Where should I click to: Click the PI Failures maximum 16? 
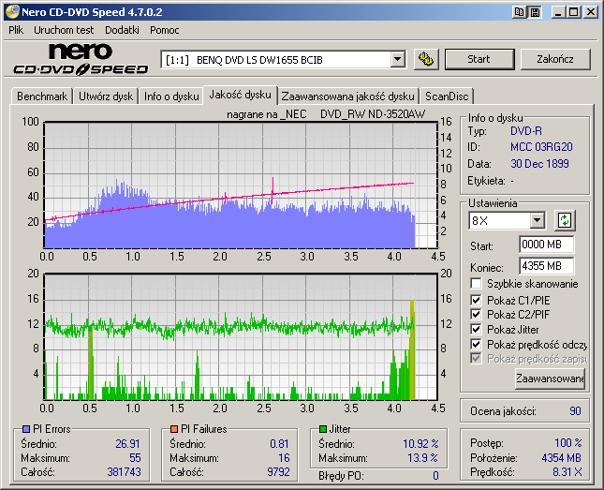click(284, 457)
